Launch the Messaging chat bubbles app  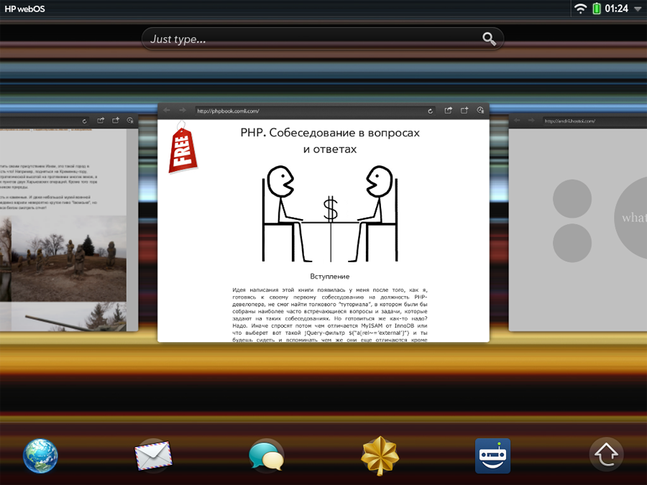[x=266, y=456]
